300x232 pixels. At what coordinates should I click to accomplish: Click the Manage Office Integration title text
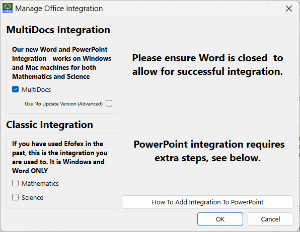59,9
